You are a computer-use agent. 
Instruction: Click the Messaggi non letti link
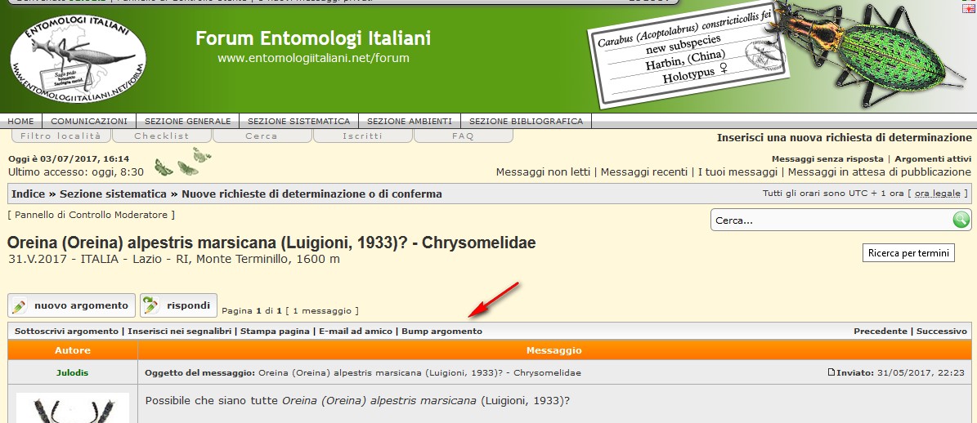coord(543,172)
